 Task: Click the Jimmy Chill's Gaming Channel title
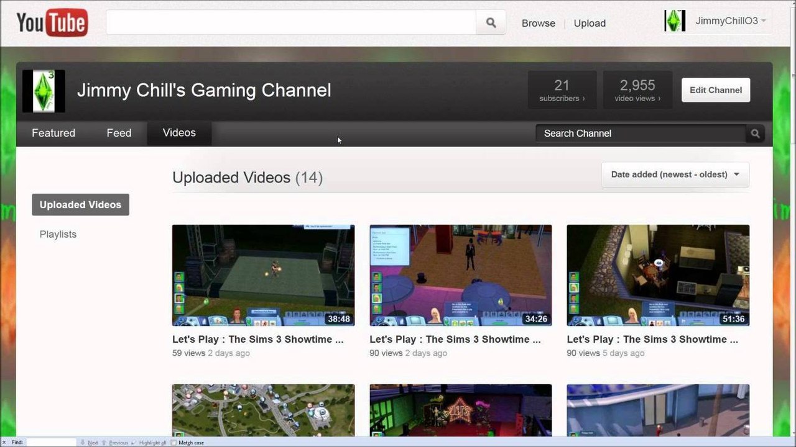click(204, 91)
